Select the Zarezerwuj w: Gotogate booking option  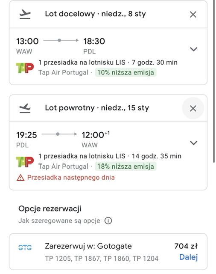[x=108, y=252]
